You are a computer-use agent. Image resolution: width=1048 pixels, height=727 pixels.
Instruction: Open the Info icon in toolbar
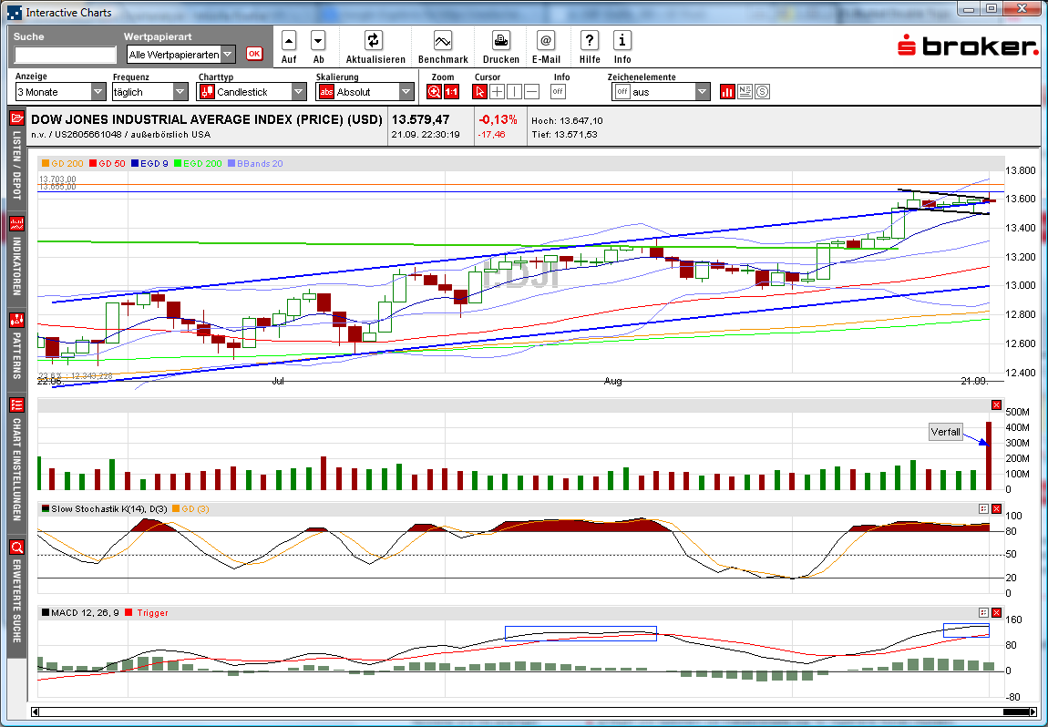[x=622, y=41]
